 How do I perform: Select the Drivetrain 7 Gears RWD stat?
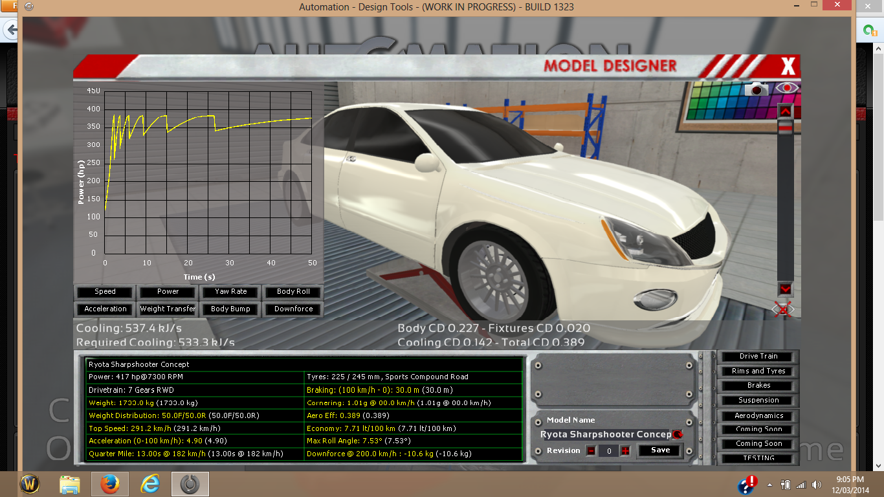pos(195,390)
